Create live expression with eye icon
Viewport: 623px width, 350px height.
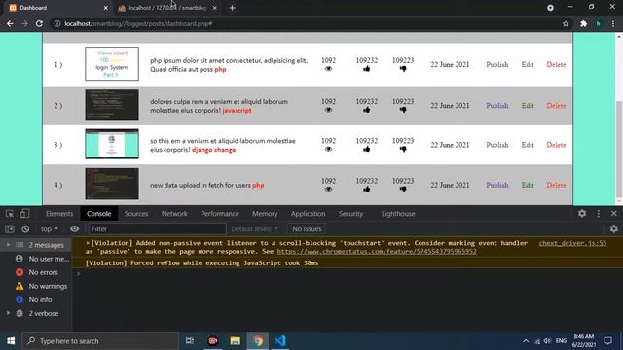coord(74,229)
